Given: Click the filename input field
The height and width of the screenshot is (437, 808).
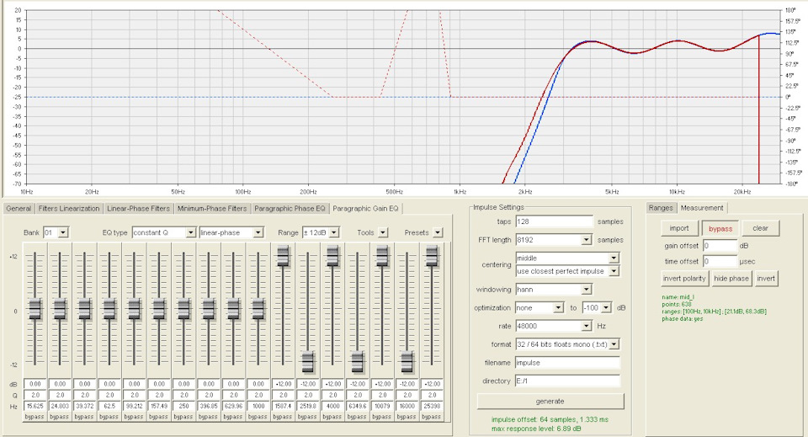Looking at the screenshot, I should (566, 362).
